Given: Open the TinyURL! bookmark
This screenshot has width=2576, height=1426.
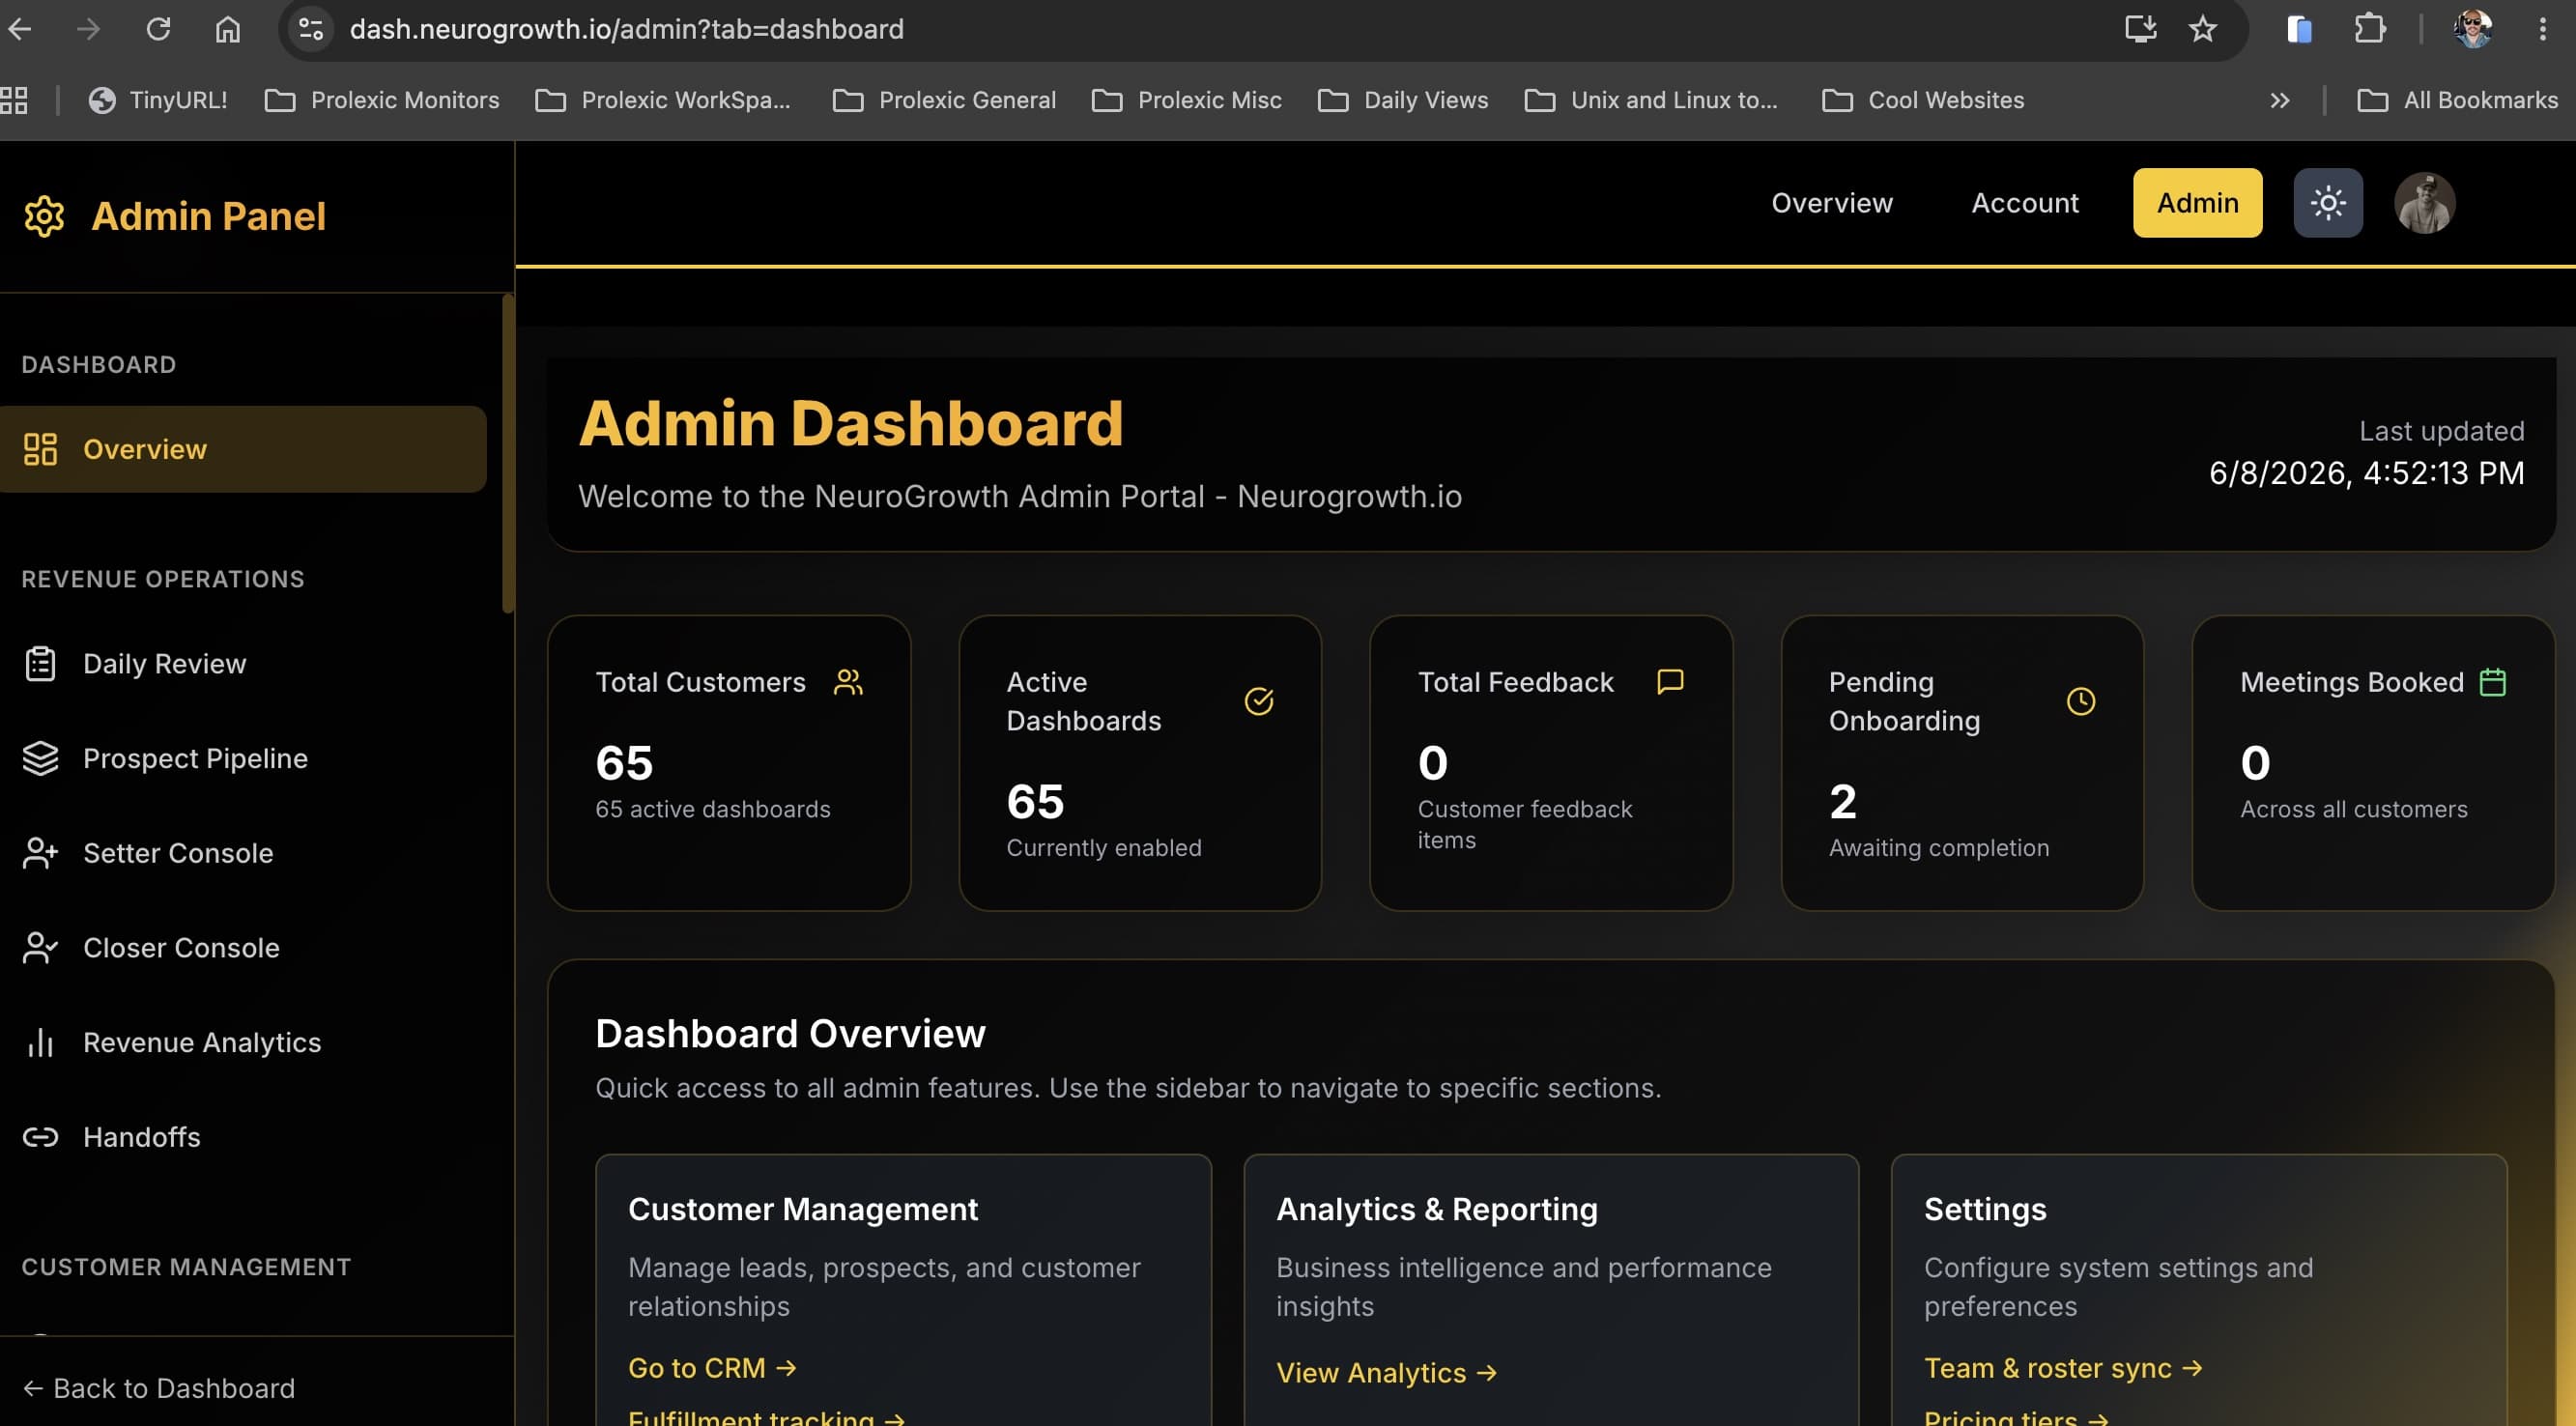Looking at the screenshot, I should click(158, 100).
